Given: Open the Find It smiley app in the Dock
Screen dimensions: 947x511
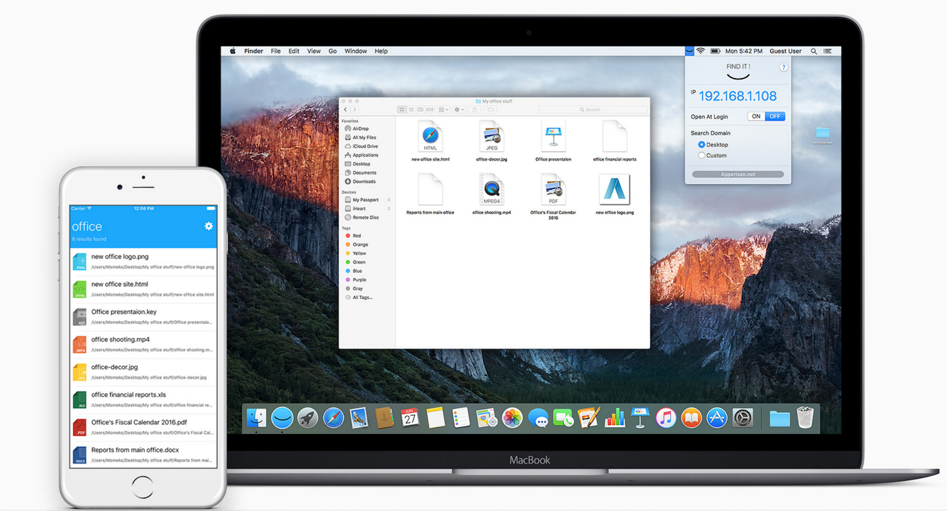Looking at the screenshot, I should pos(282,418).
